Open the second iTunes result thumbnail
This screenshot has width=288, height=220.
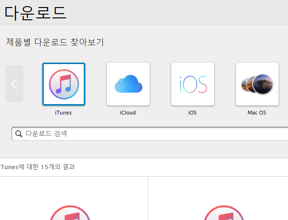click(224, 212)
